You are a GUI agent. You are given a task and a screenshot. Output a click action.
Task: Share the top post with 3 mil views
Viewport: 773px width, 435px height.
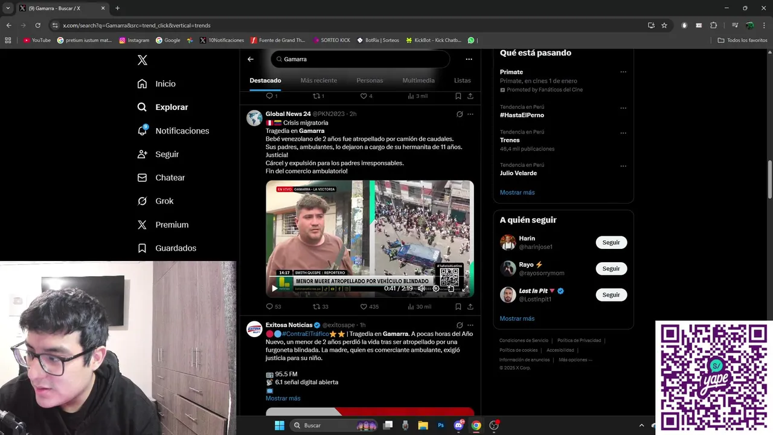pos(470,96)
